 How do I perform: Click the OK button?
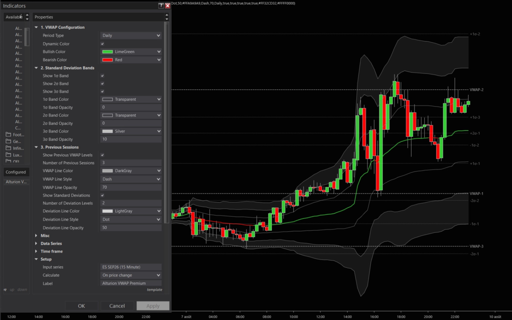click(x=82, y=306)
